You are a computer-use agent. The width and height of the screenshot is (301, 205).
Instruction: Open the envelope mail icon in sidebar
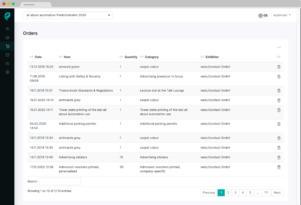[7, 55]
